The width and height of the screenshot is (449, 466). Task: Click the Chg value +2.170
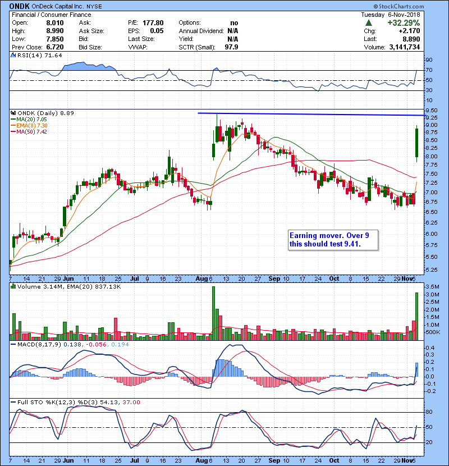click(410, 31)
